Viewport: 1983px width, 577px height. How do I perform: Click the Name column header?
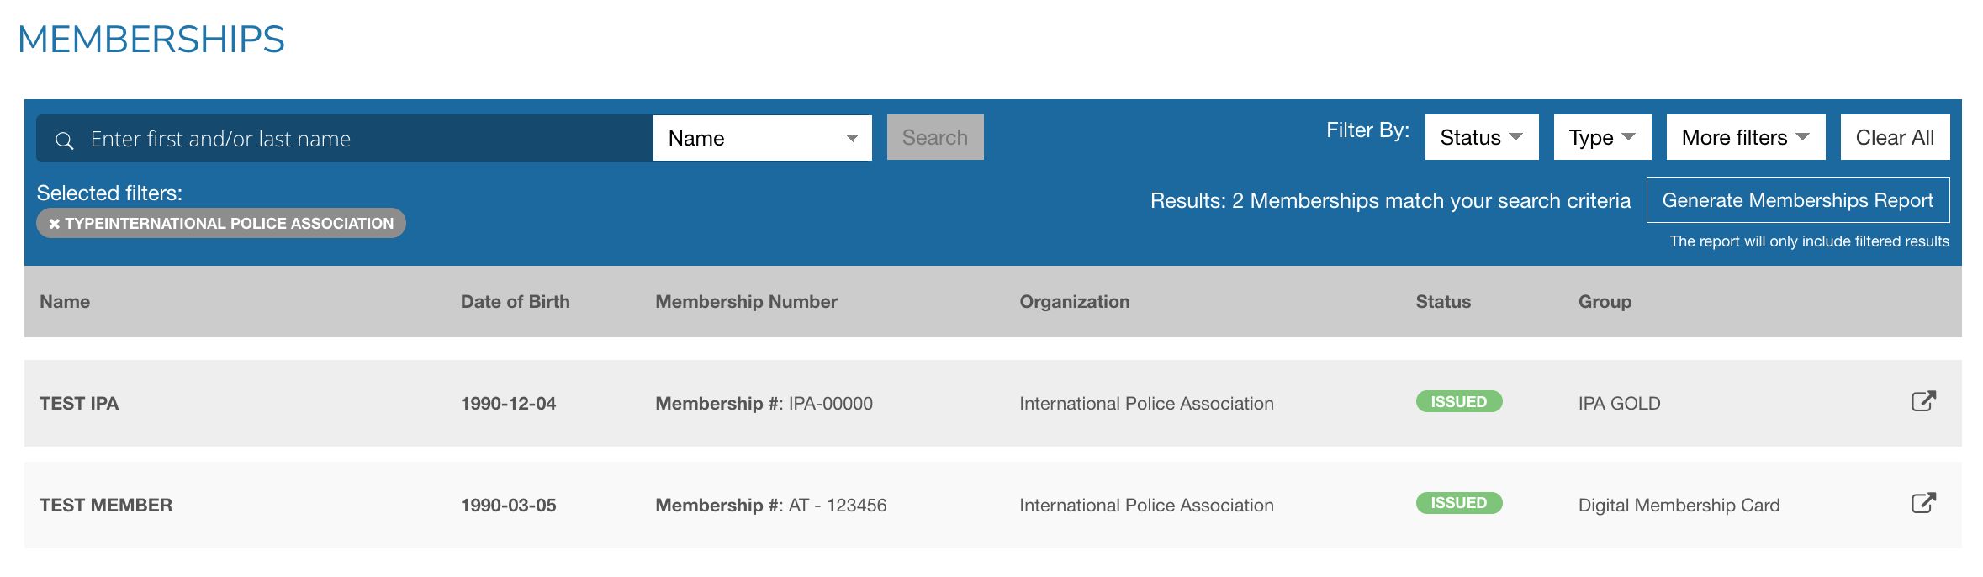coord(65,302)
